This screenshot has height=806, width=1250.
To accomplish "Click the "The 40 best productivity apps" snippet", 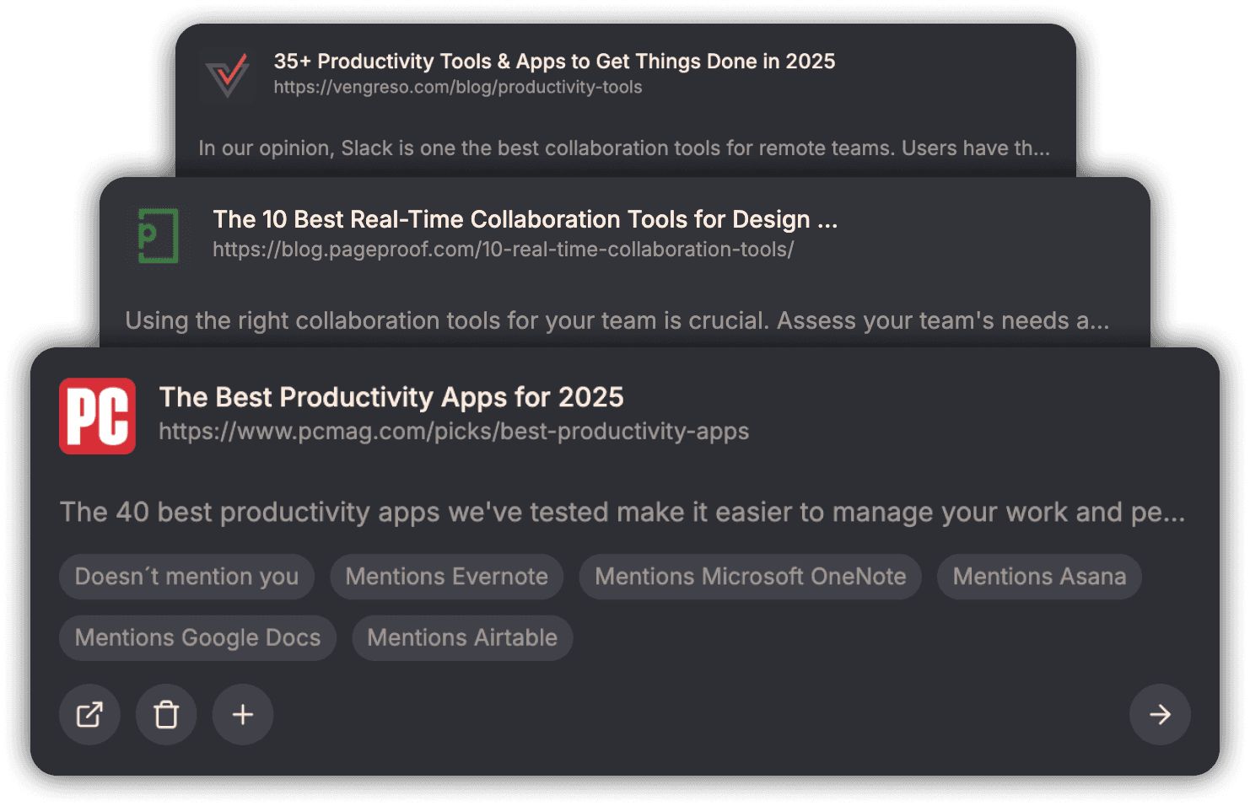I will click(622, 512).
